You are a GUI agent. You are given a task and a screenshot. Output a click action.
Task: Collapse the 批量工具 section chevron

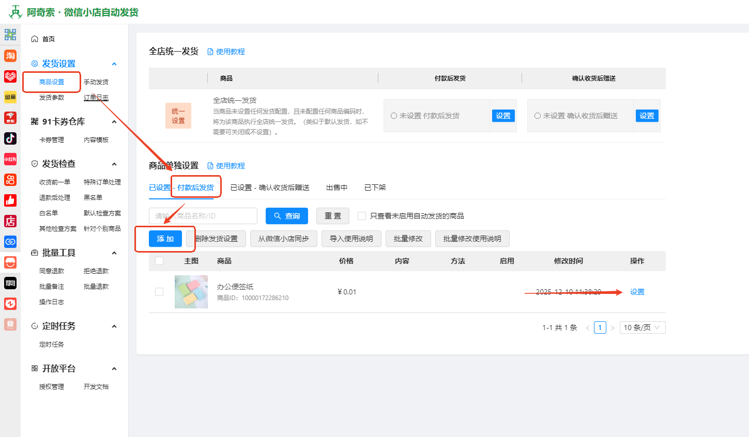pyautogui.click(x=114, y=253)
